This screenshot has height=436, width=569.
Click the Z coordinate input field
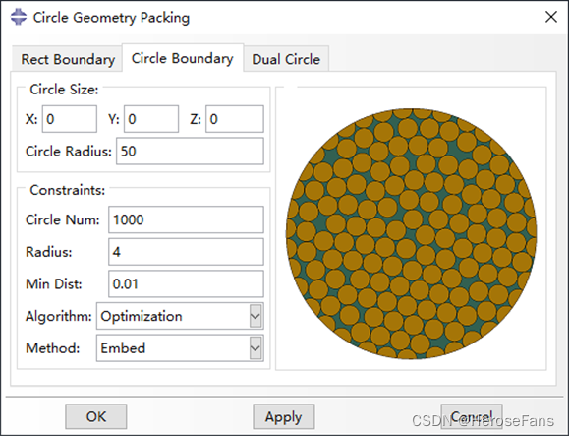click(x=235, y=119)
